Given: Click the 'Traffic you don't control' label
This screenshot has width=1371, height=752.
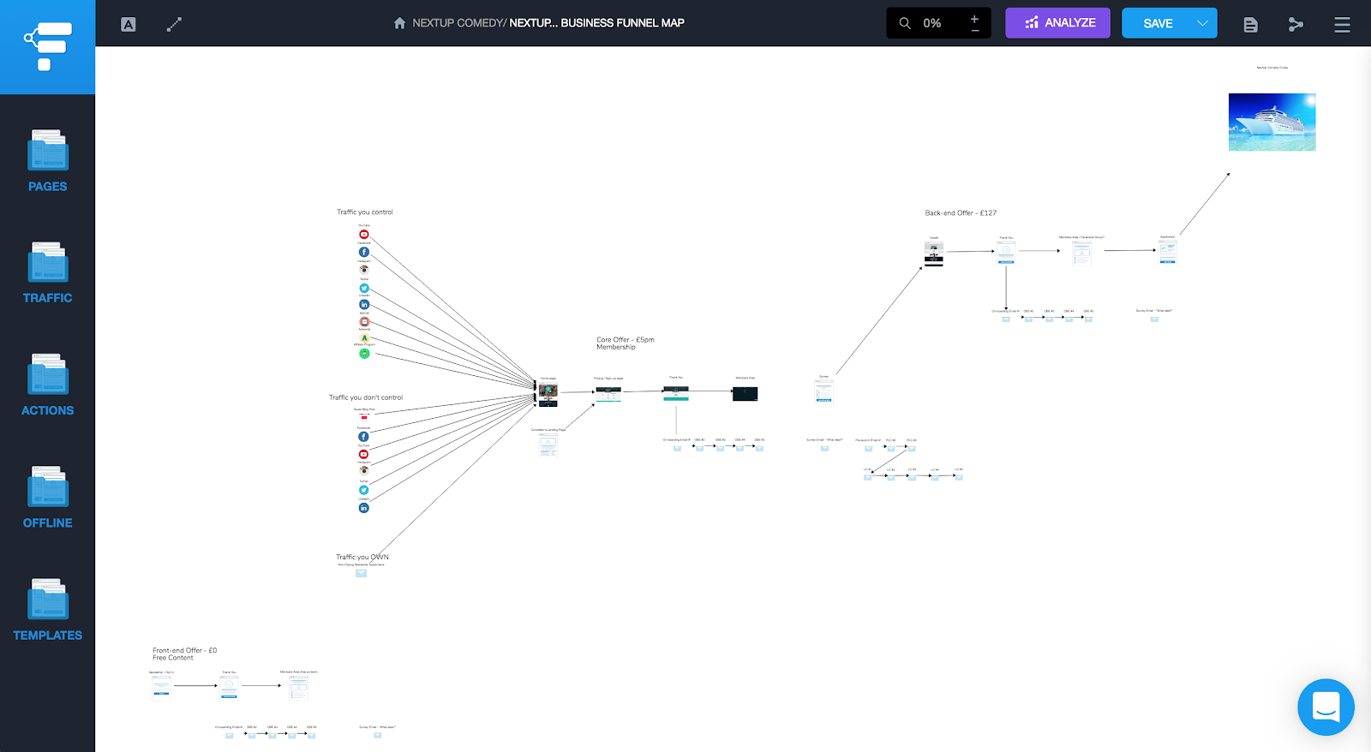Looking at the screenshot, I should 366,397.
